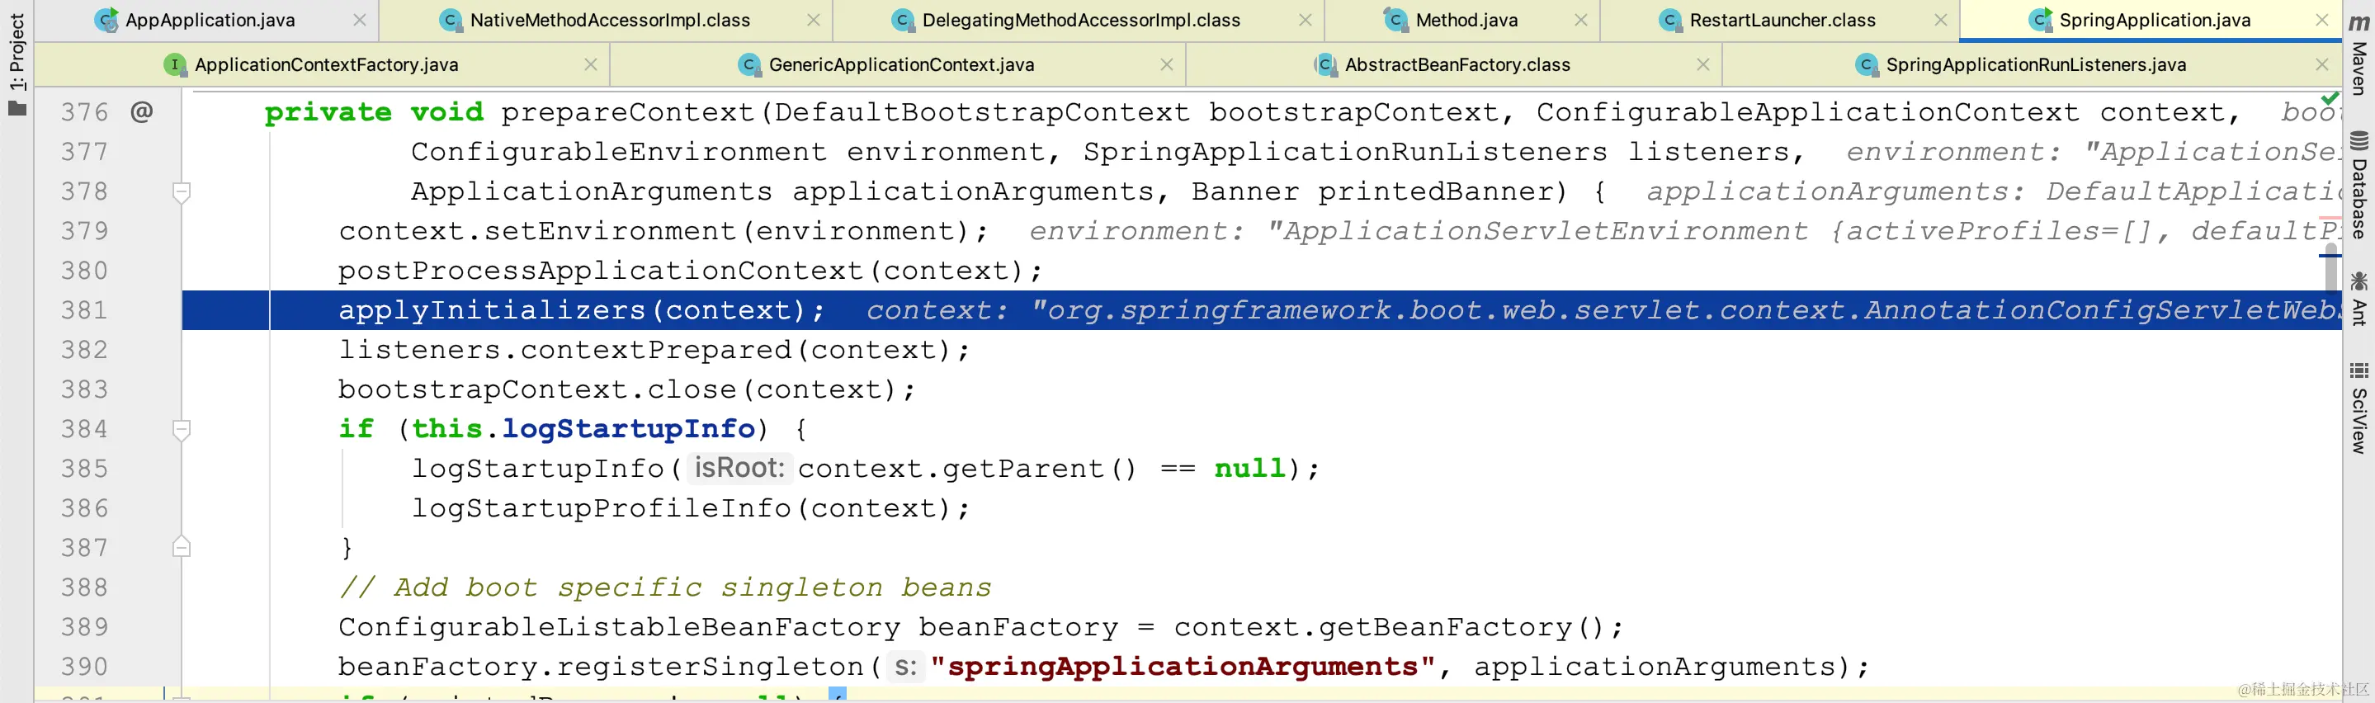Click the AbstractBeanFactory abstract class icon
This screenshot has width=2375, height=703.
[1324, 64]
